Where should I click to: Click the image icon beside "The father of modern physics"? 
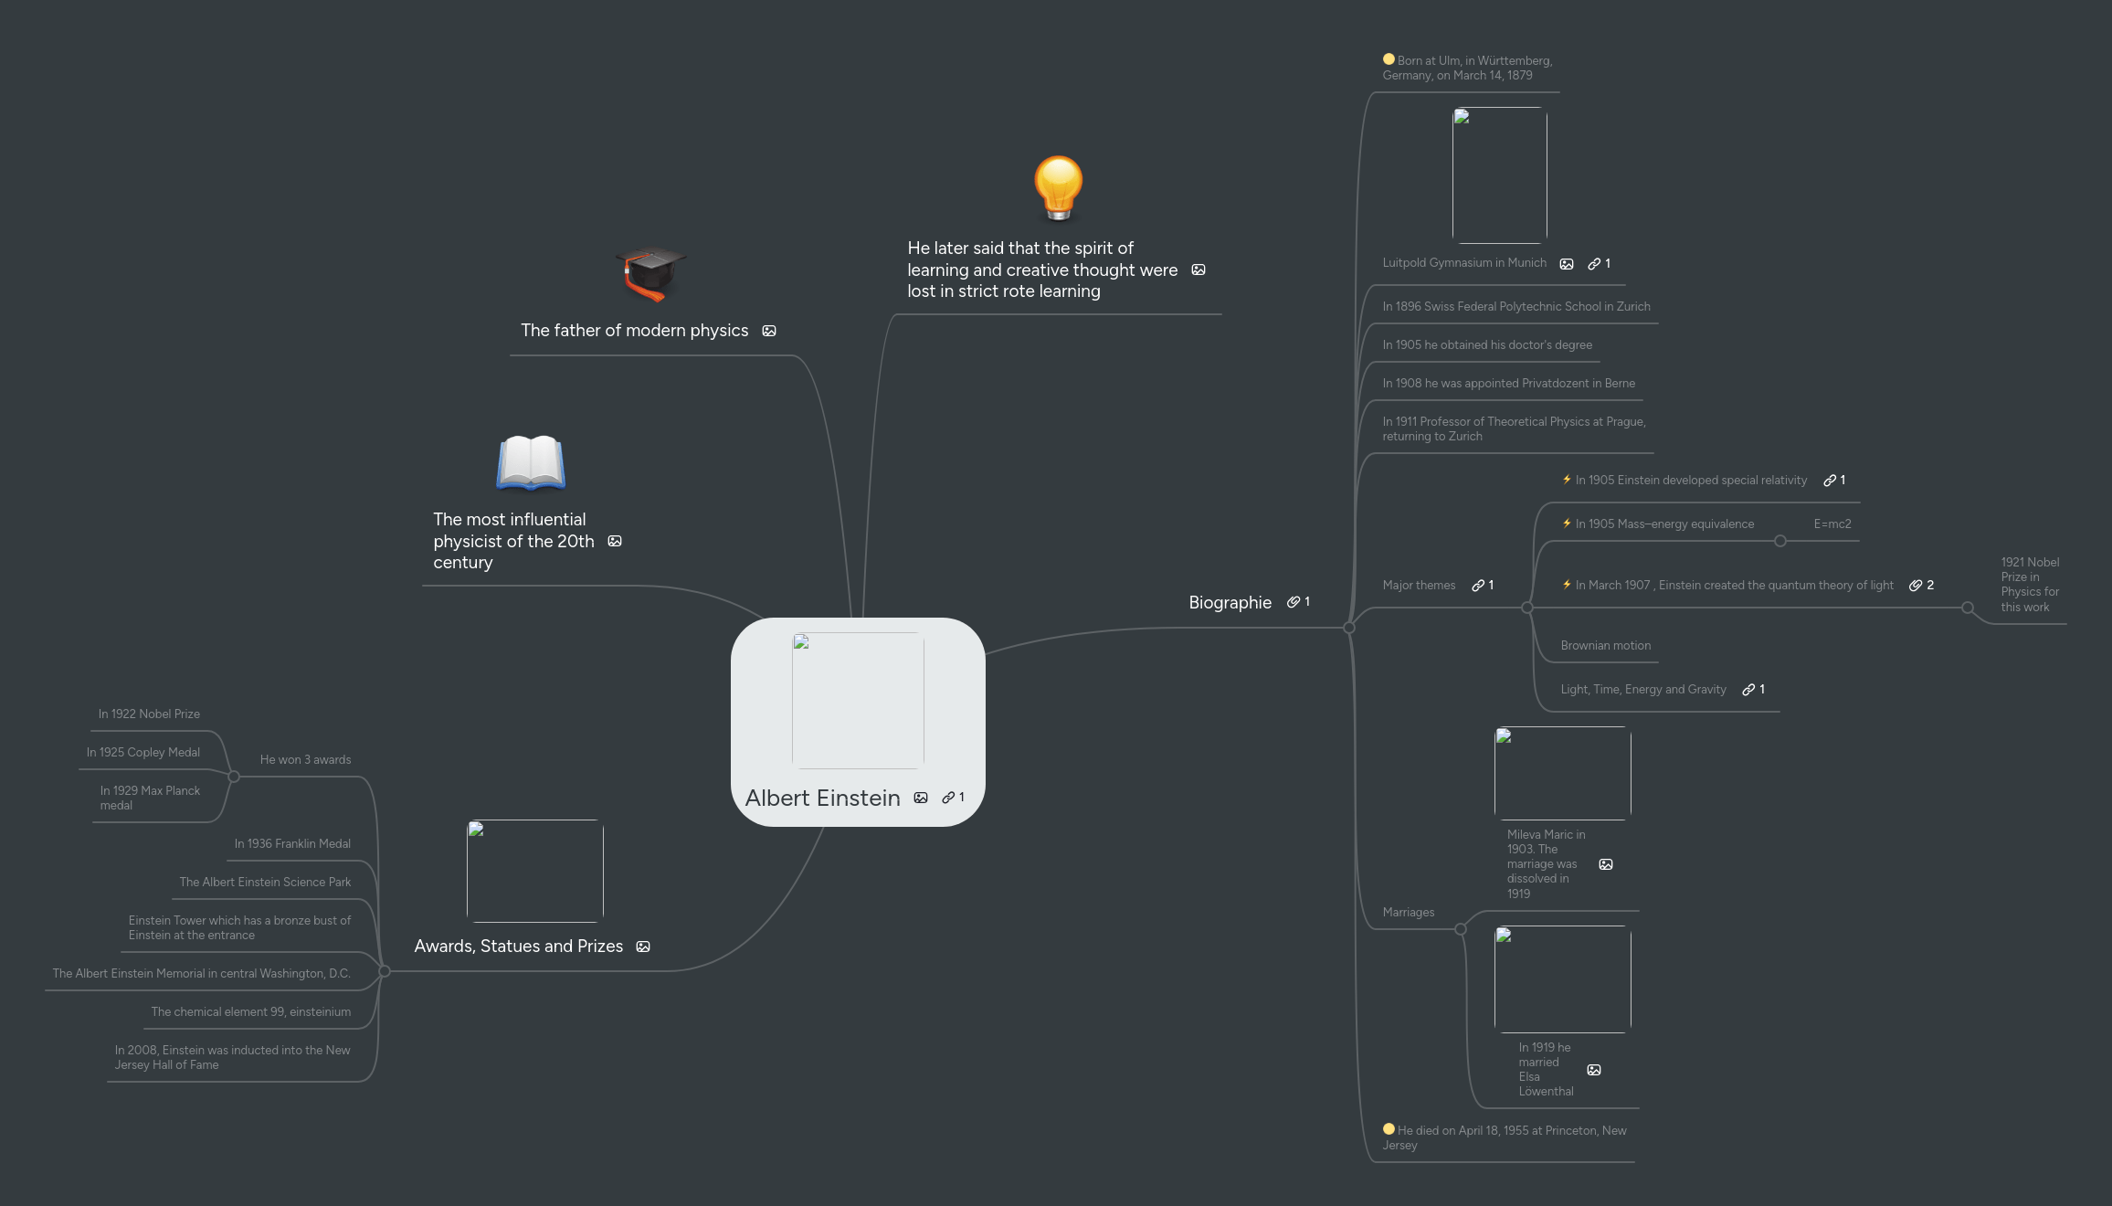point(768,331)
